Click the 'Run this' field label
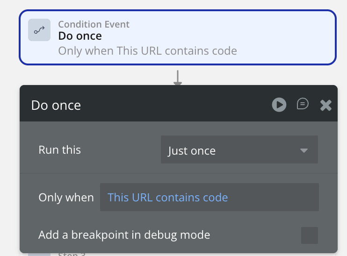Image resolution: width=347 pixels, height=256 pixels. (59, 150)
